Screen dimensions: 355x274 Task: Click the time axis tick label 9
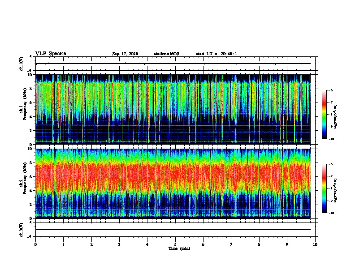point(287,244)
